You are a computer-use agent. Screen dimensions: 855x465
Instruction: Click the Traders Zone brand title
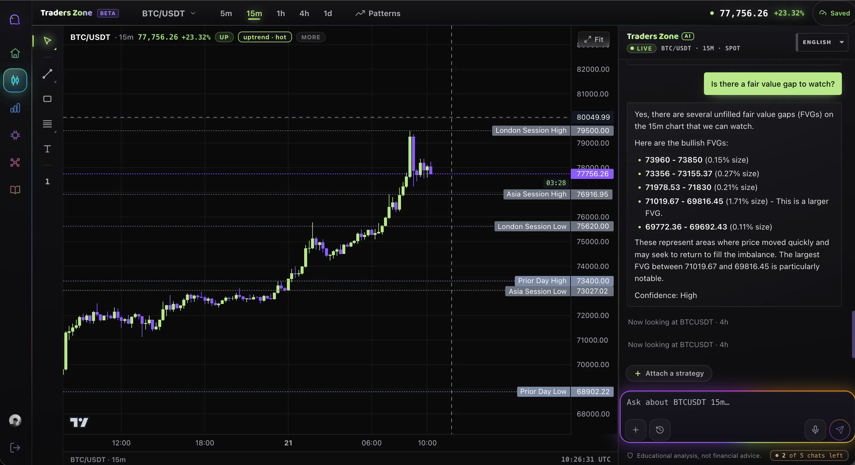click(66, 13)
